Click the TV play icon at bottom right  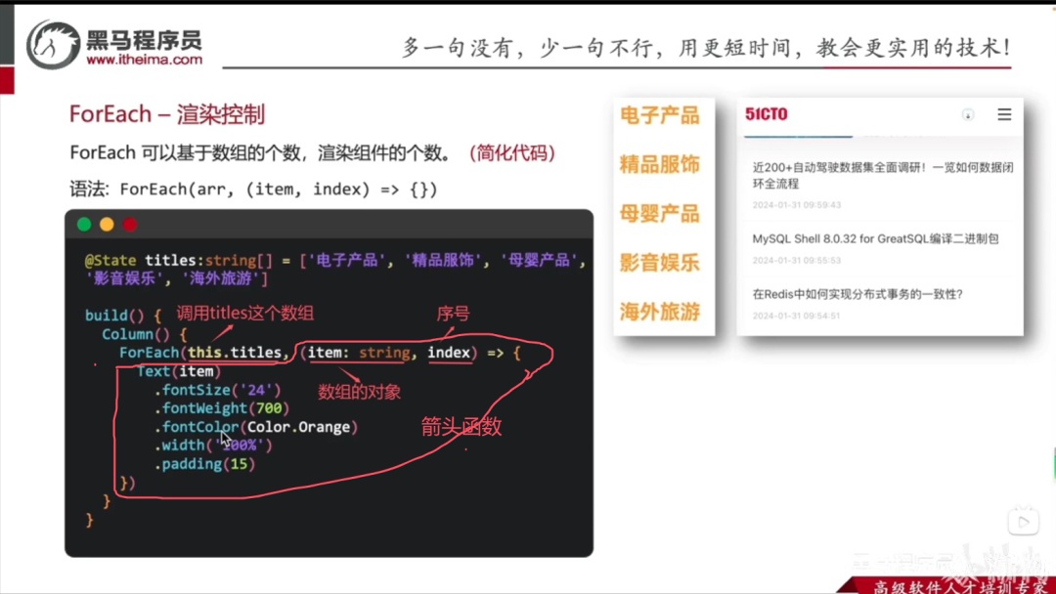(x=1023, y=521)
